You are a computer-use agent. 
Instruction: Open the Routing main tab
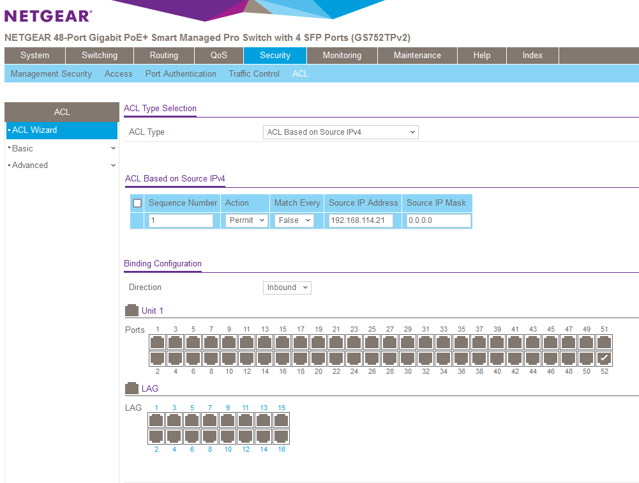pos(164,56)
